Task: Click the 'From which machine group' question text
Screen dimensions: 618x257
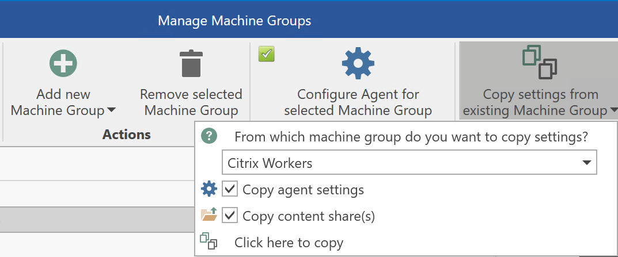Action: click(x=411, y=137)
